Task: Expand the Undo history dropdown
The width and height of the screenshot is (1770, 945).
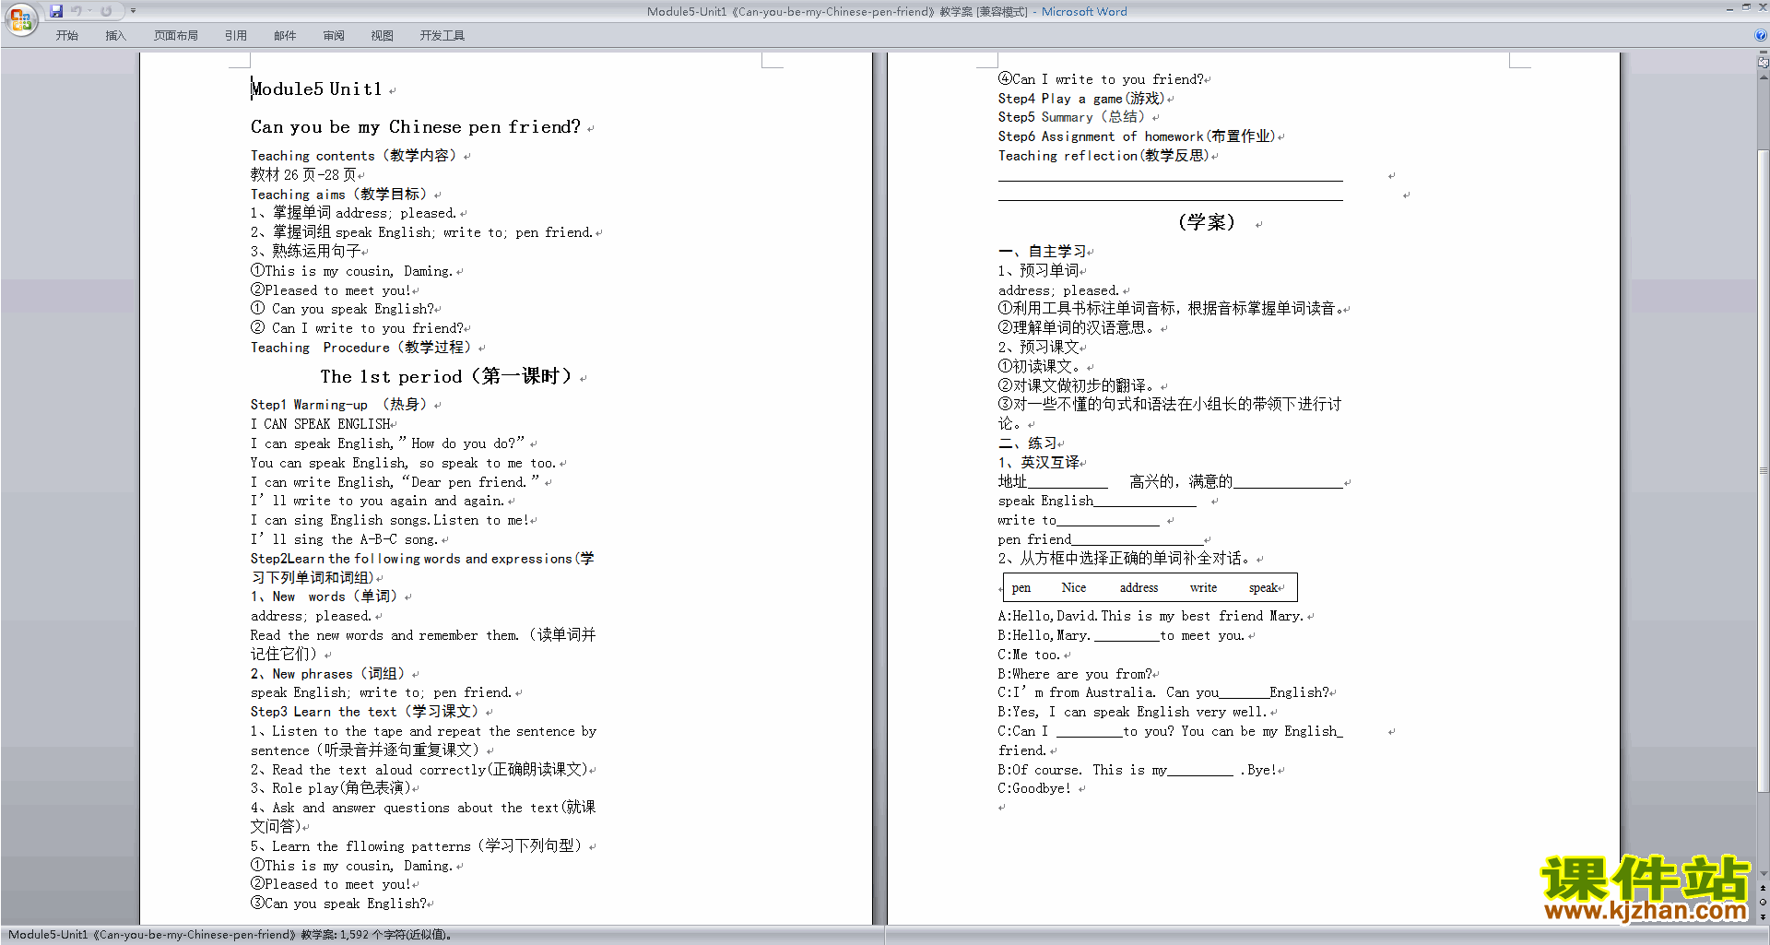Action: pyautogui.click(x=89, y=11)
